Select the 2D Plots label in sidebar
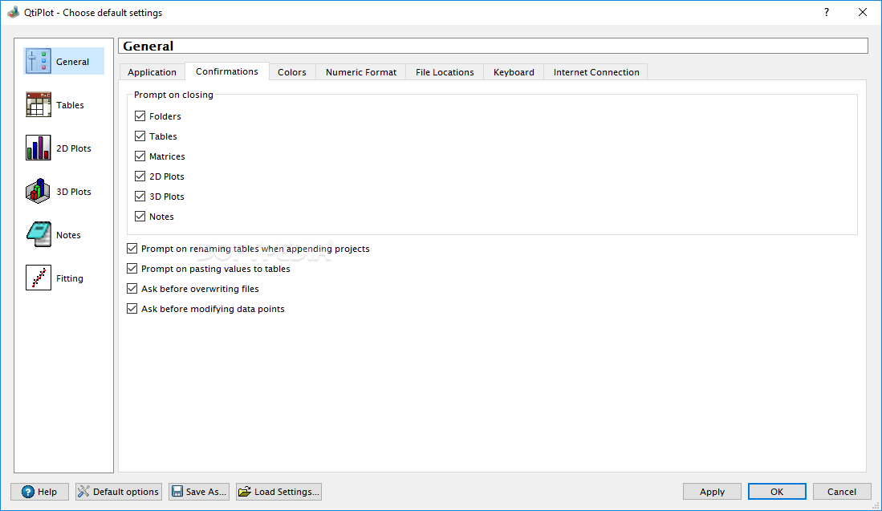Screen dimensions: 882x511 point(74,148)
